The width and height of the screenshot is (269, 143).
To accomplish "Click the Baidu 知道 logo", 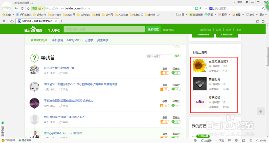I will (33, 30).
